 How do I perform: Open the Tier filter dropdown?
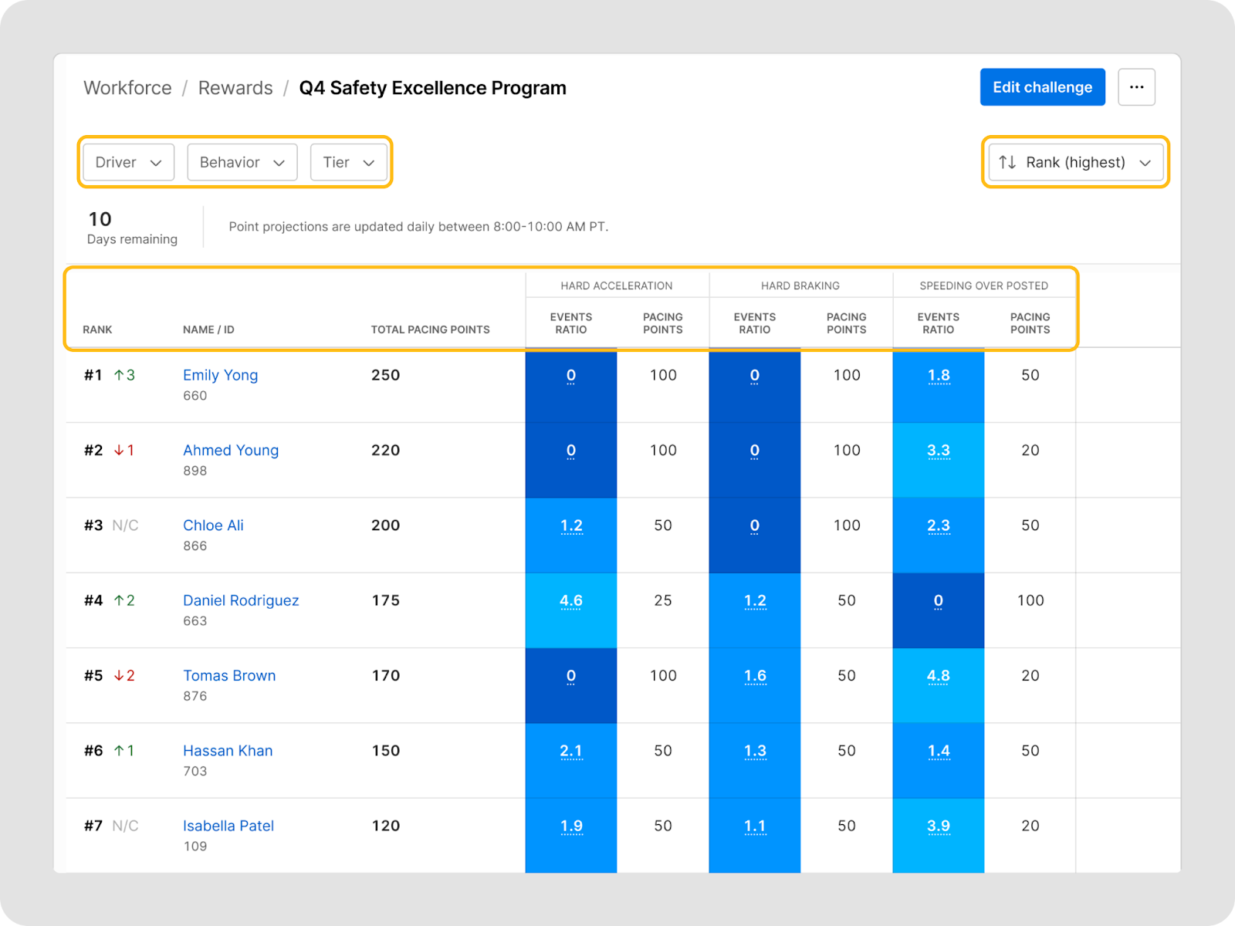click(348, 162)
